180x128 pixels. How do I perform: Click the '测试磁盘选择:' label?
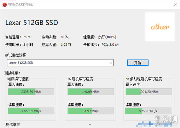[16, 55]
